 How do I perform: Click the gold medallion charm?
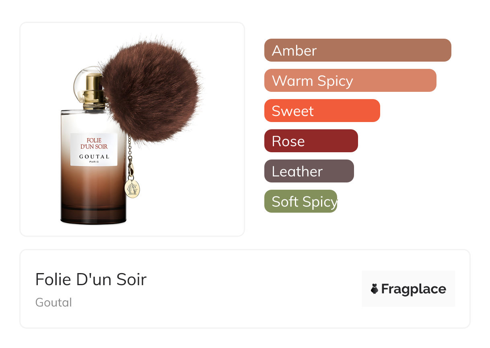132,188
